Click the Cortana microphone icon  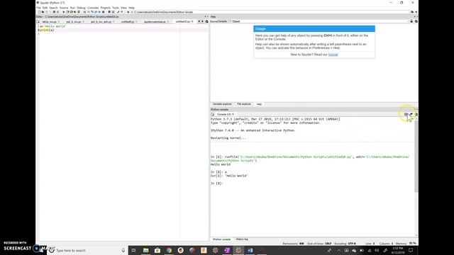tap(123, 250)
